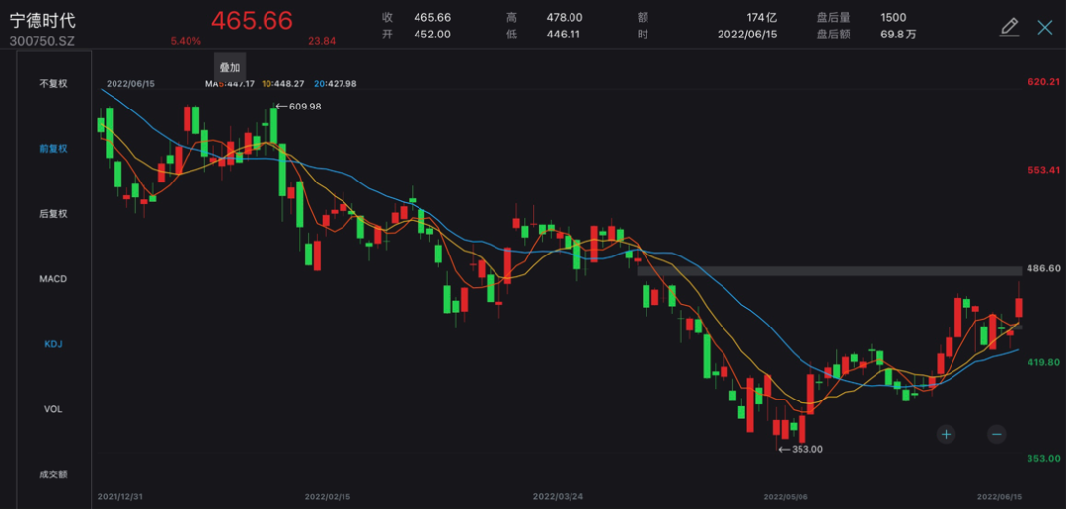Click the current price 465.66

252,20
